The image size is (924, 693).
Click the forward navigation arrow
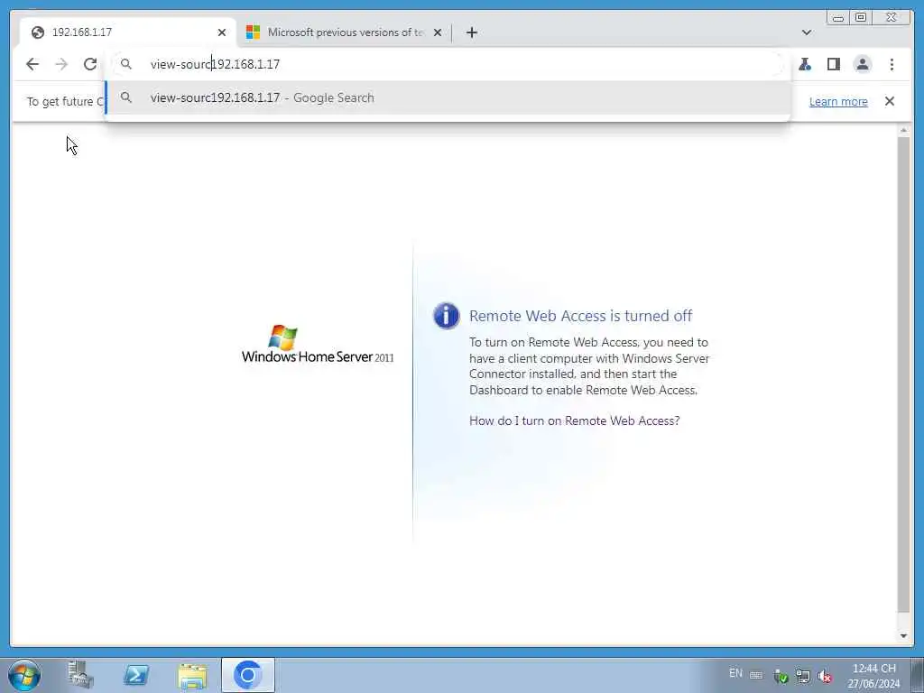point(61,64)
